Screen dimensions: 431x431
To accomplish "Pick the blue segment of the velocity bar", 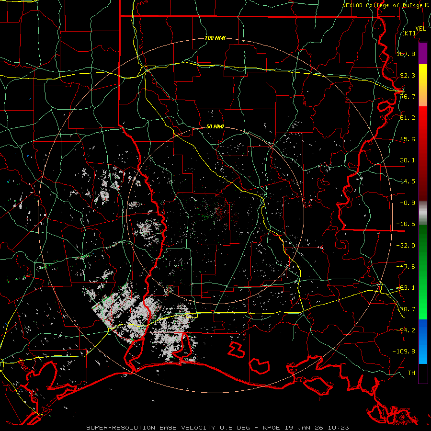I will point(423,341).
